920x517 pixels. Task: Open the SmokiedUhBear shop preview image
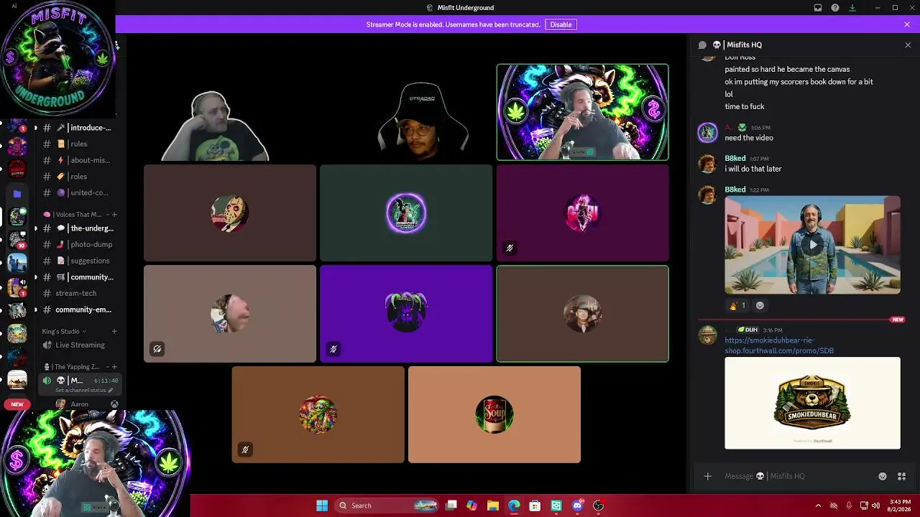[812, 403]
